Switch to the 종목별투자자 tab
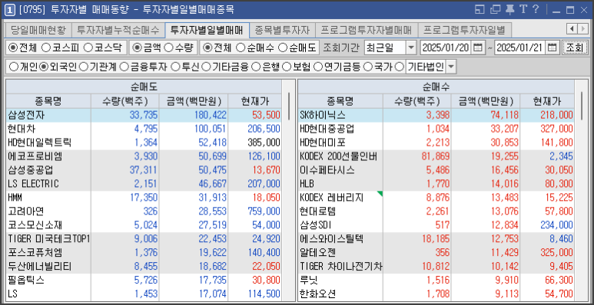The width and height of the screenshot is (594, 305). point(283,29)
